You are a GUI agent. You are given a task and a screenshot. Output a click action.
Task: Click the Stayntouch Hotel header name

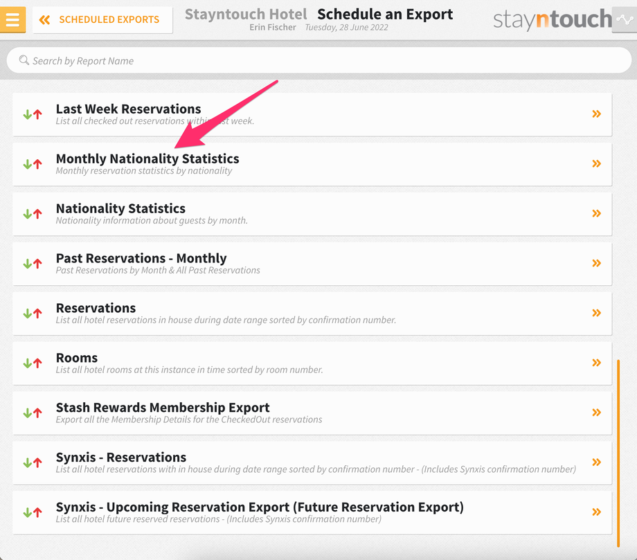pyautogui.click(x=246, y=15)
